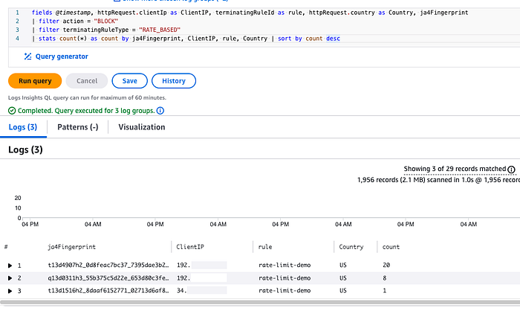Click info icon next to query completed message
Image resolution: width=520 pixels, height=322 pixels.
tap(160, 111)
